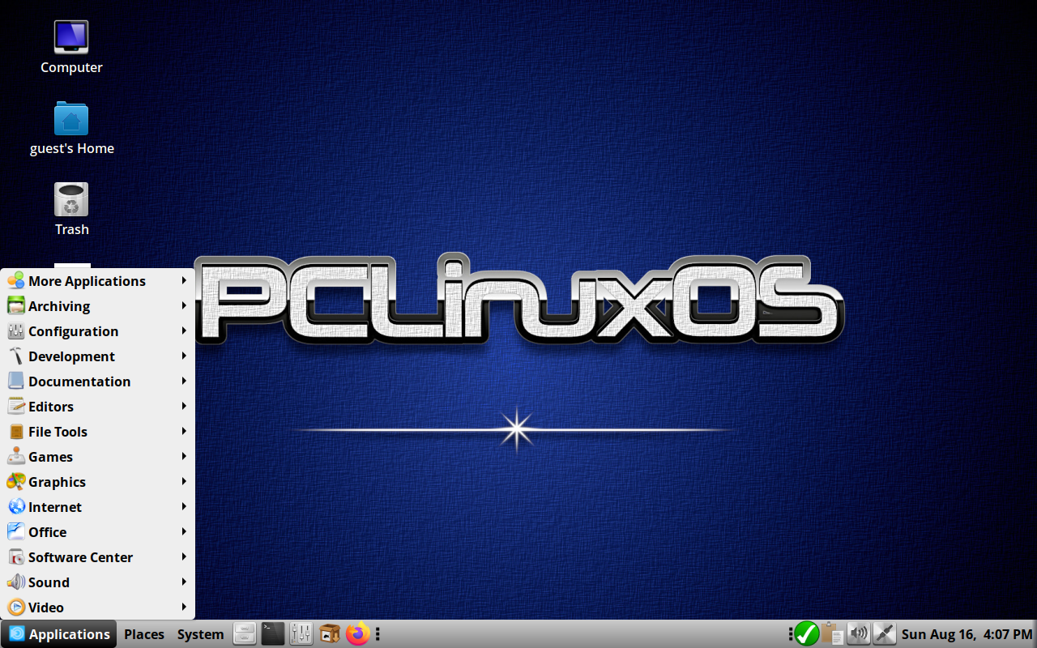
Task: Open the Sound menu entry
Action: click(x=97, y=582)
